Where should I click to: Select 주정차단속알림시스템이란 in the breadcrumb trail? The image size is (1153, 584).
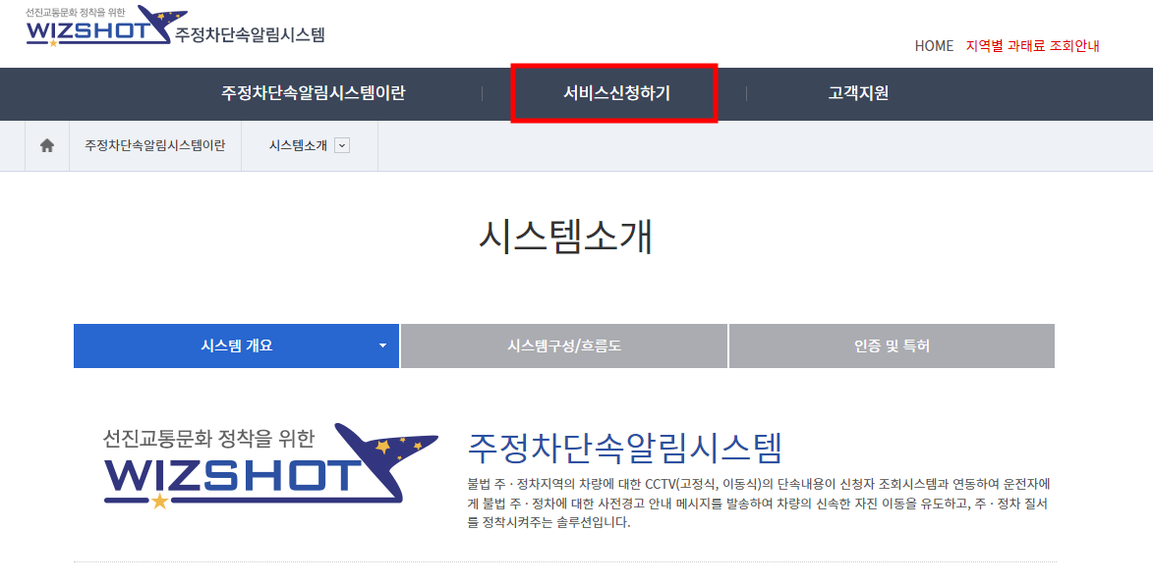coord(155,145)
